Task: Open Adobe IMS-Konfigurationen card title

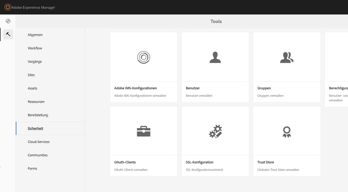Action: point(135,88)
